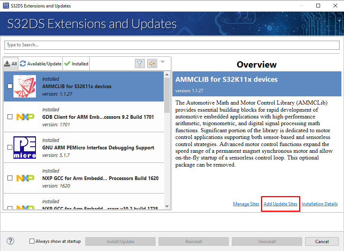Expand the view menu dropdown triangle
Viewport: 344px width, 251px height.
pyautogui.click(x=163, y=62)
